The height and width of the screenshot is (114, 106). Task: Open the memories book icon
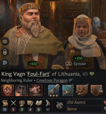pyautogui.click(x=5, y=42)
